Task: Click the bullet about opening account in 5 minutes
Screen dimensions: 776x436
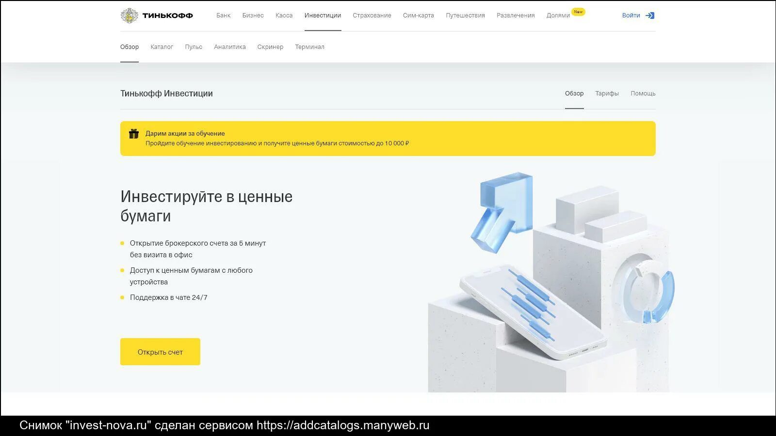Action: tap(198, 249)
